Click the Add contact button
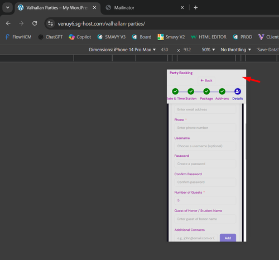This screenshot has height=260, width=279. coord(228,238)
